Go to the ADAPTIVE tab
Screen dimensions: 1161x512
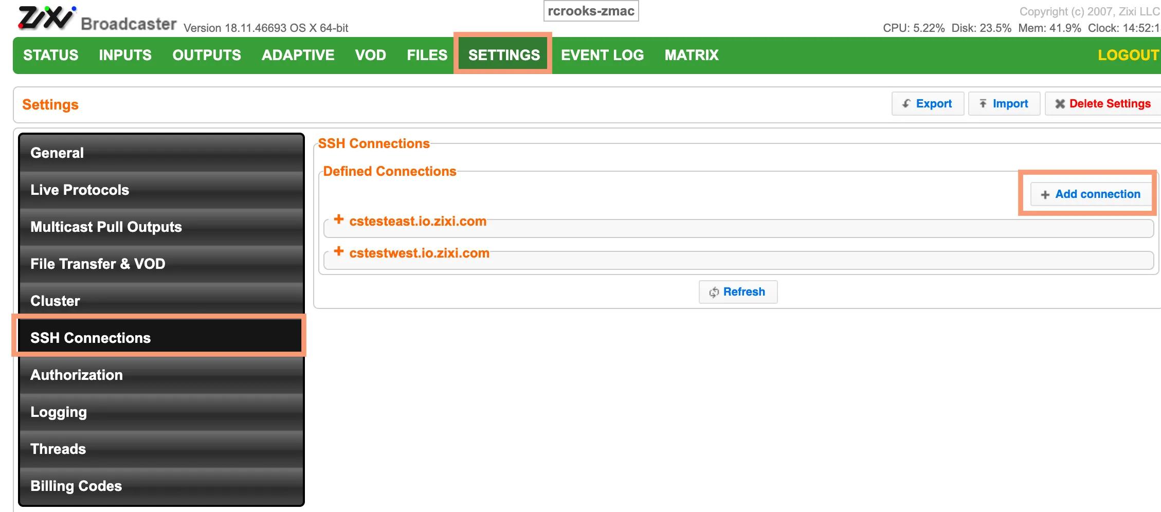[298, 55]
